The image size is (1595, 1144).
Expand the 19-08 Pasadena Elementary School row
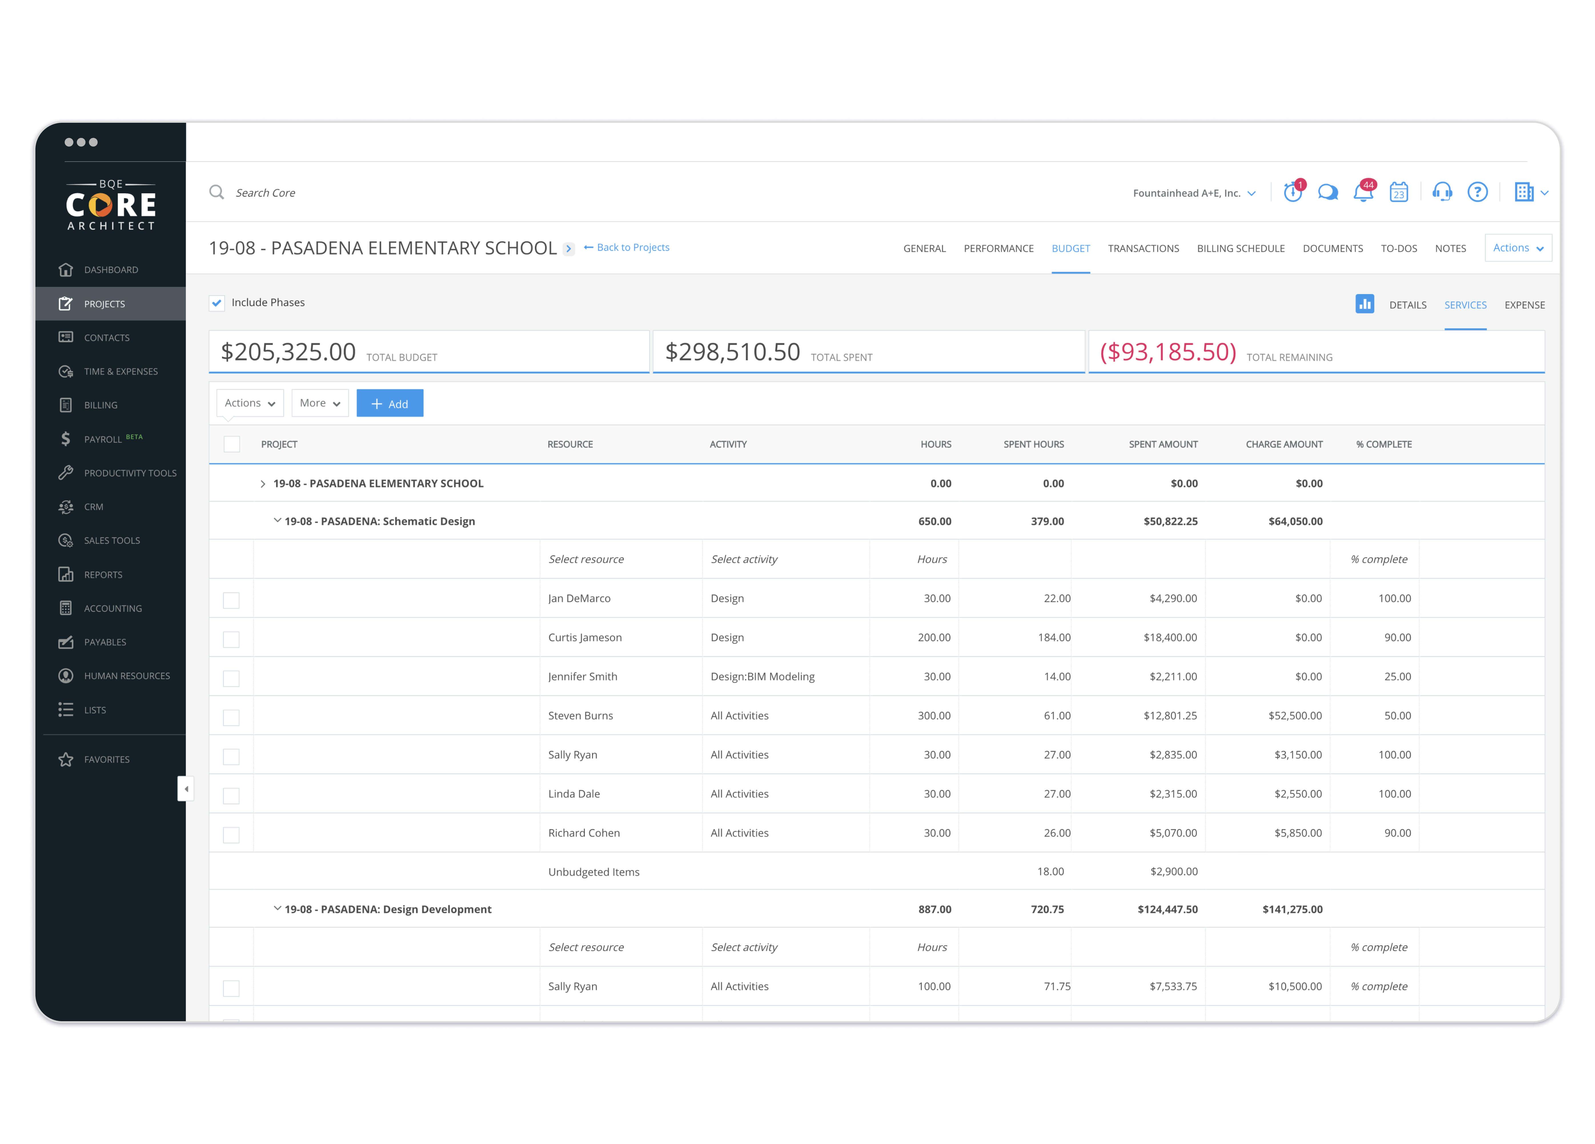263,484
